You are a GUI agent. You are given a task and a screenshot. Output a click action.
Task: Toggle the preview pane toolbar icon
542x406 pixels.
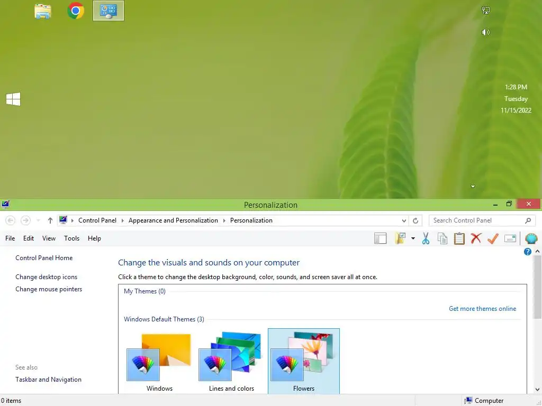point(380,238)
